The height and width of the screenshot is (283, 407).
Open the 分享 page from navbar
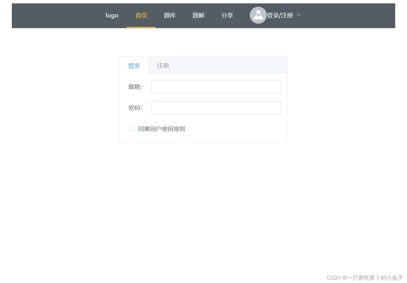[x=227, y=15]
